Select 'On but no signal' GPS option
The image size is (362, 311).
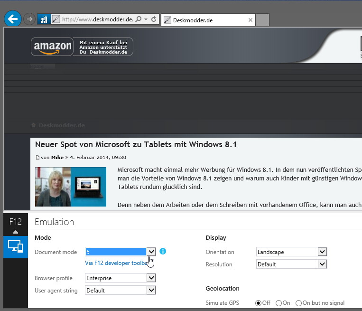(x=299, y=303)
